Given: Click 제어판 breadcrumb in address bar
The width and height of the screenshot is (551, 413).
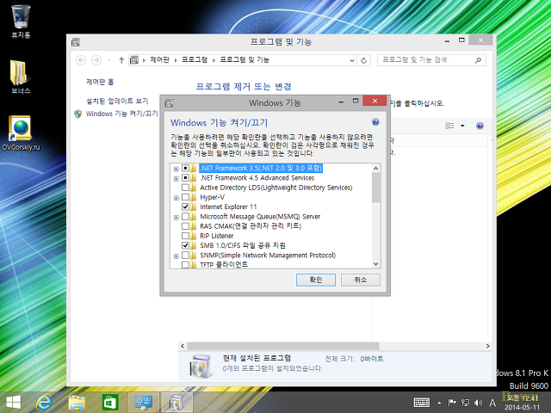Looking at the screenshot, I should tap(159, 60).
